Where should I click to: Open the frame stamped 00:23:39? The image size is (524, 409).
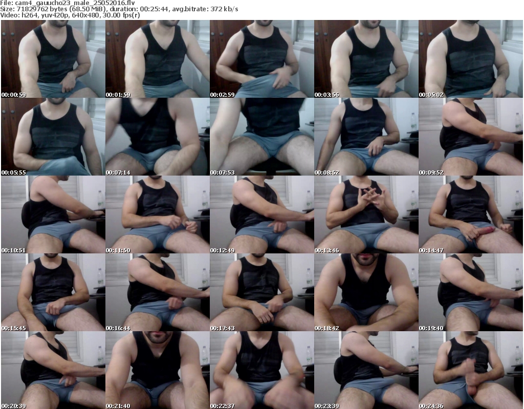[x=366, y=370]
